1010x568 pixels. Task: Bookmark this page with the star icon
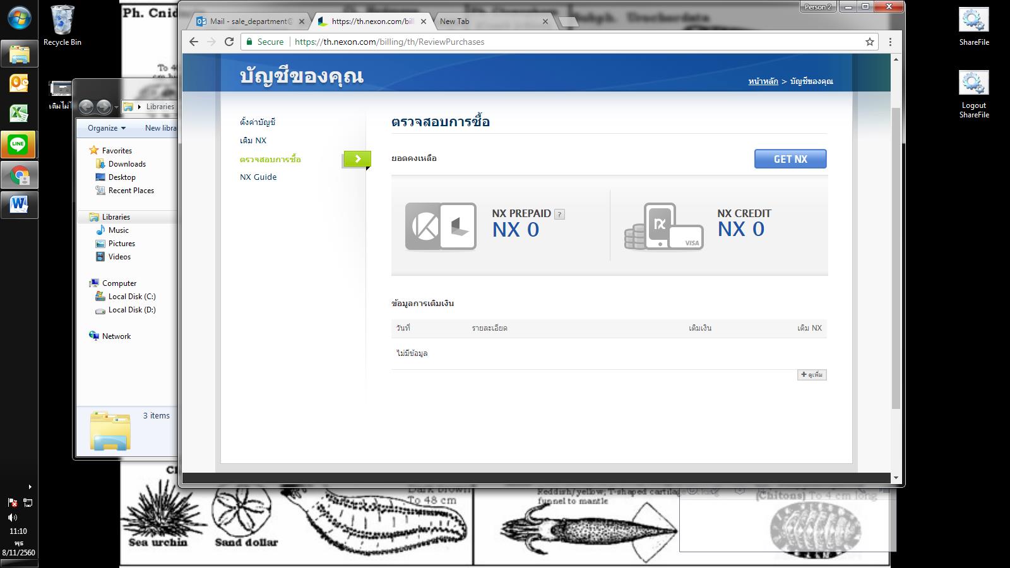[x=870, y=42]
